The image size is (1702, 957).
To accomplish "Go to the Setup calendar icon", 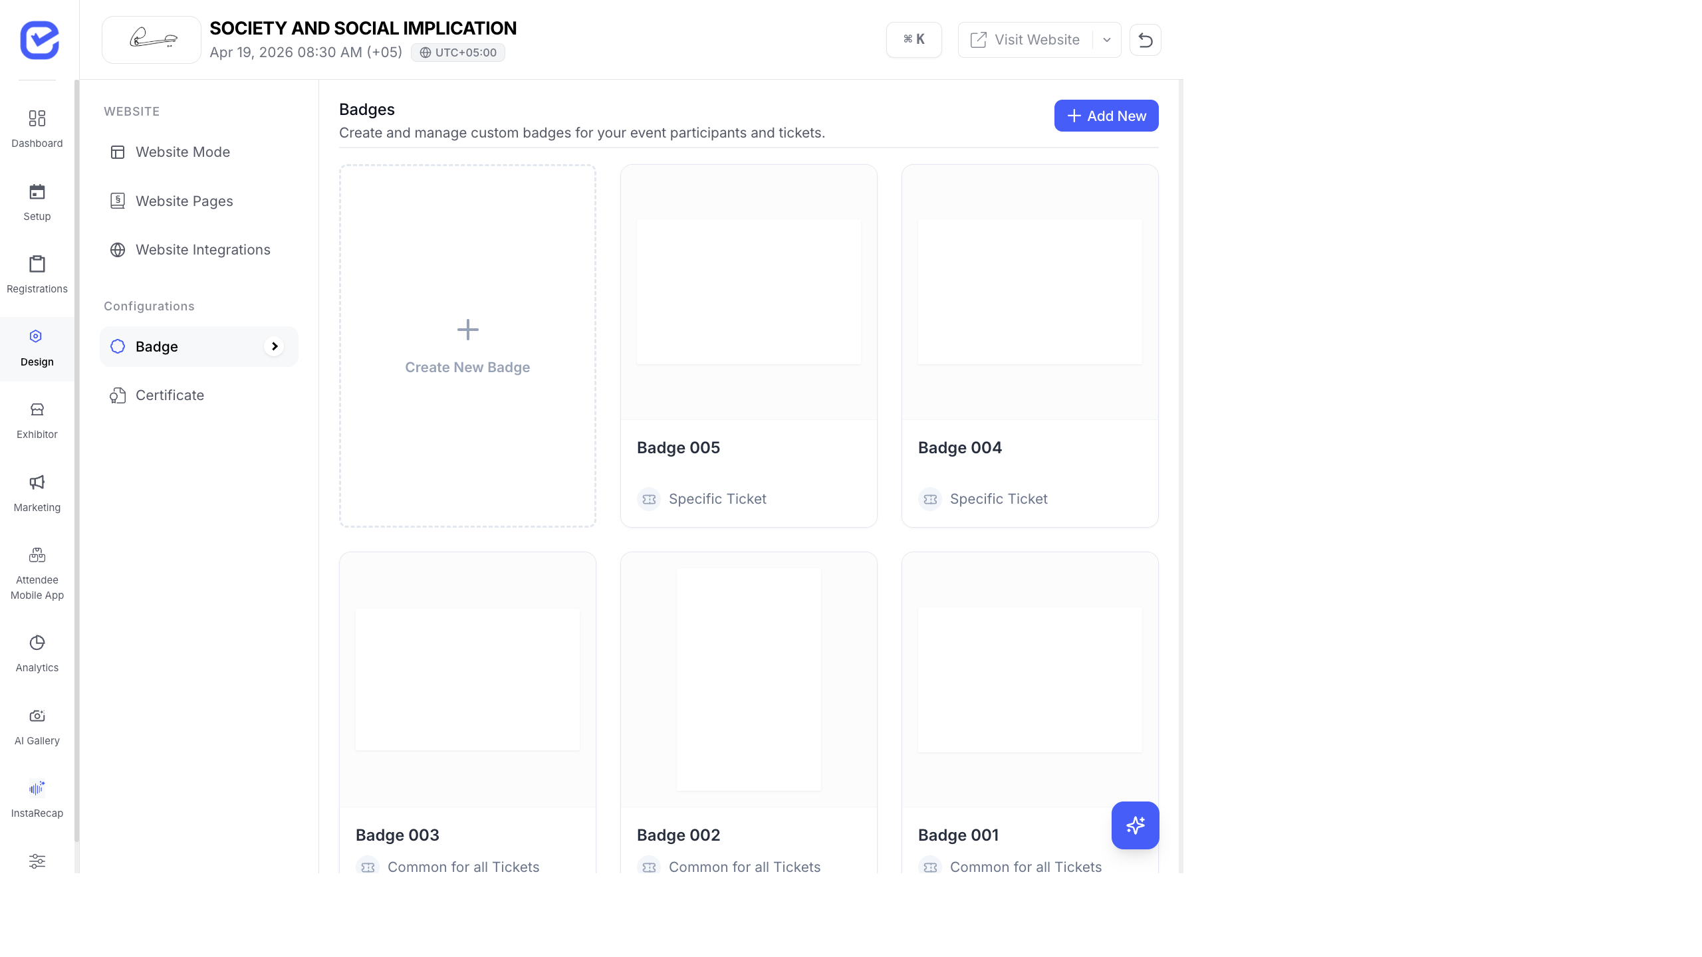I will click(37, 192).
